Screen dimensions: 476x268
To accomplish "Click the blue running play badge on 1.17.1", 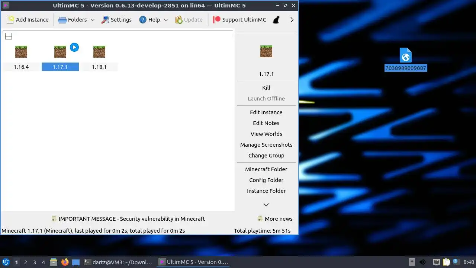I will (74, 47).
